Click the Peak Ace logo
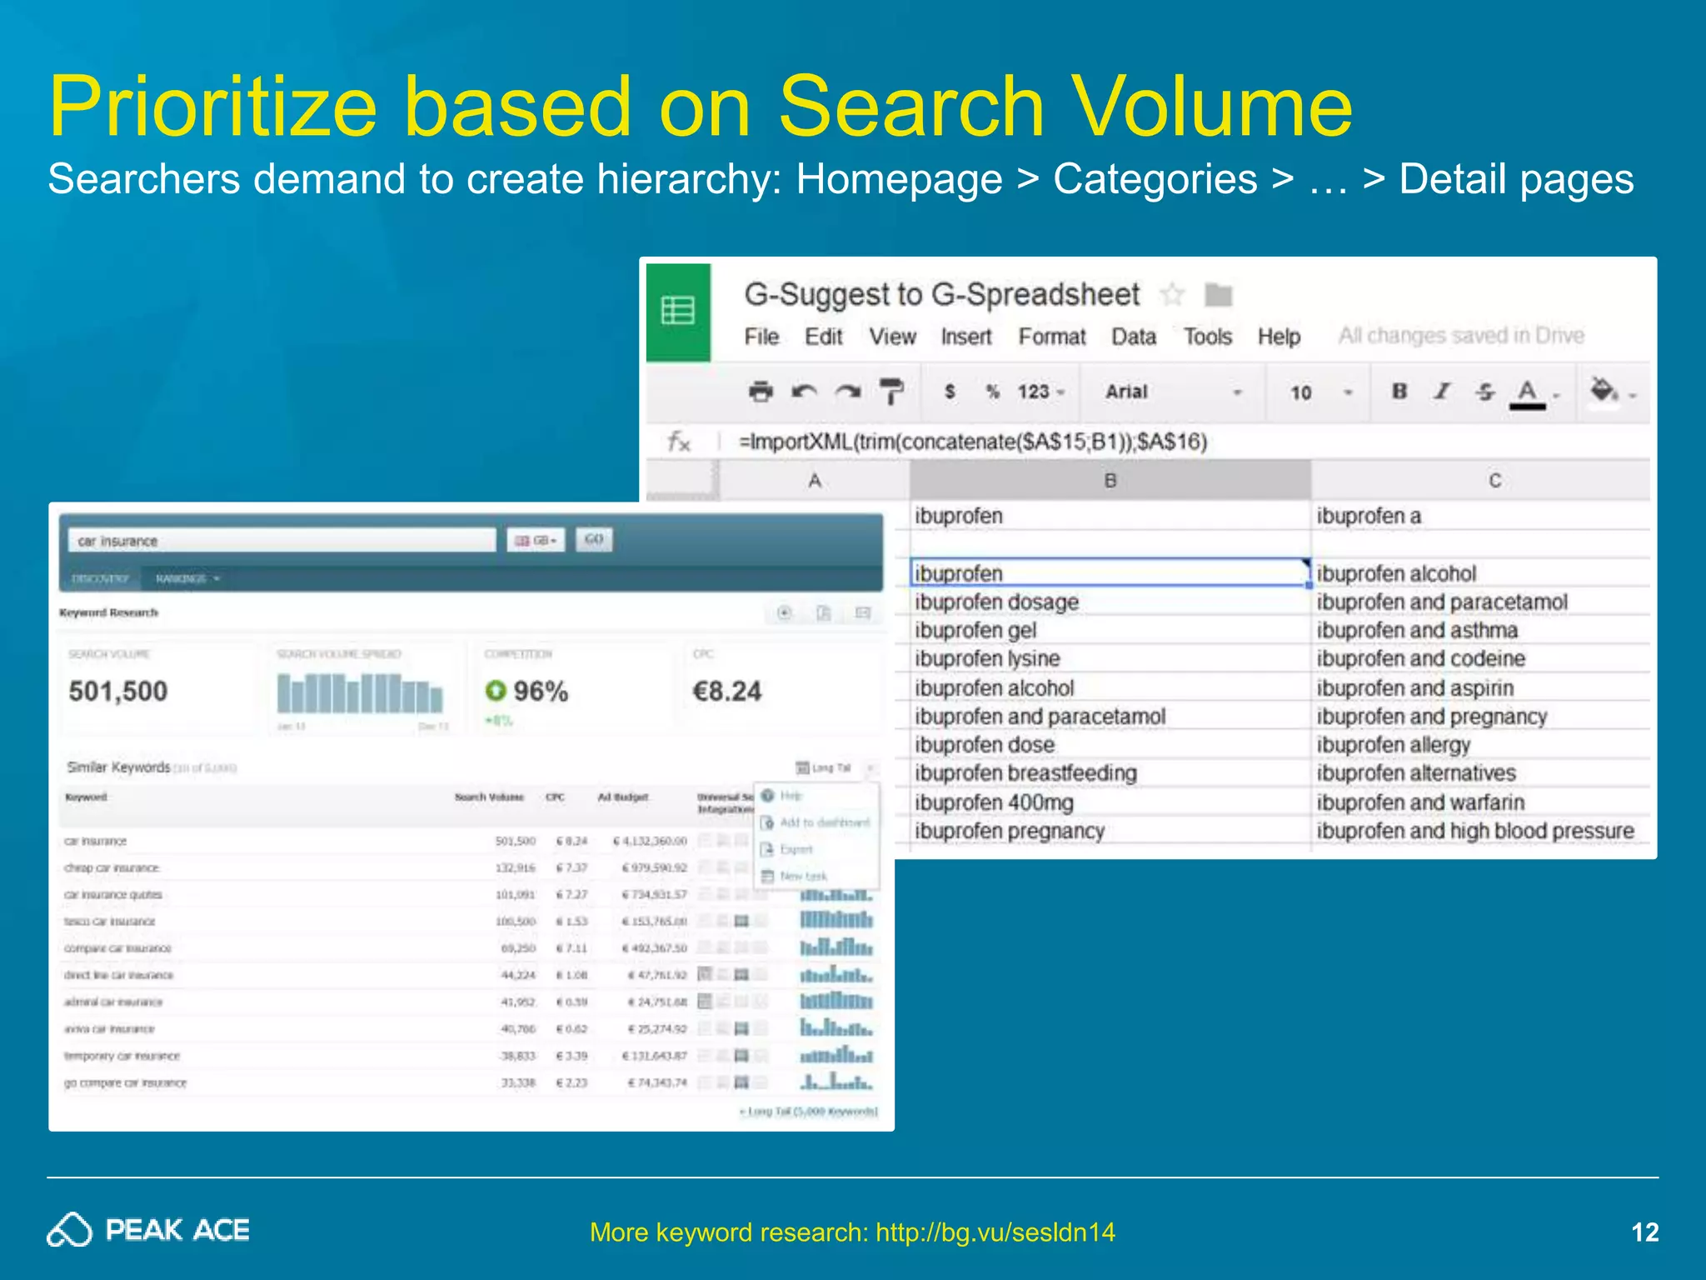 coord(148,1230)
